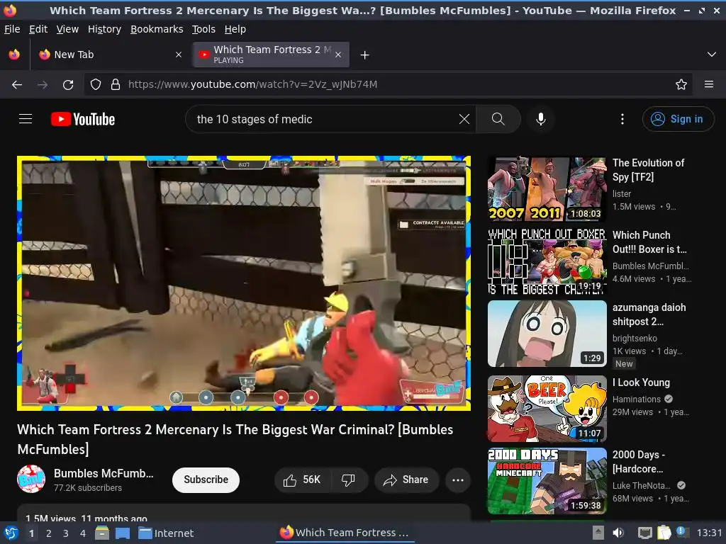
Task: Switch to the New Tab tab
Action: (110, 55)
